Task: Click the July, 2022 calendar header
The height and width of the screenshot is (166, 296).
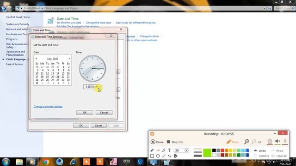Action: point(52,59)
